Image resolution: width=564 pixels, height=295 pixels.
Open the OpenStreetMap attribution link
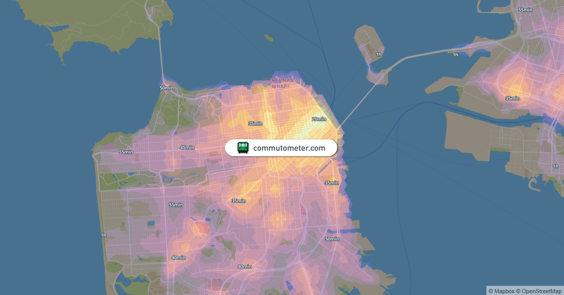point(539,291)
